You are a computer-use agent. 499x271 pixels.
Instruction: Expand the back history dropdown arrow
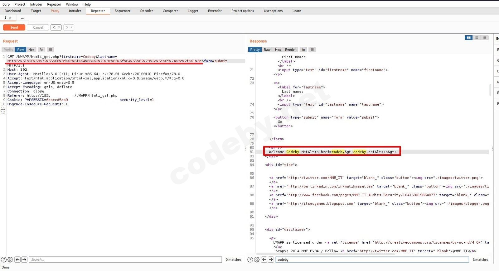tap(59, 27)
